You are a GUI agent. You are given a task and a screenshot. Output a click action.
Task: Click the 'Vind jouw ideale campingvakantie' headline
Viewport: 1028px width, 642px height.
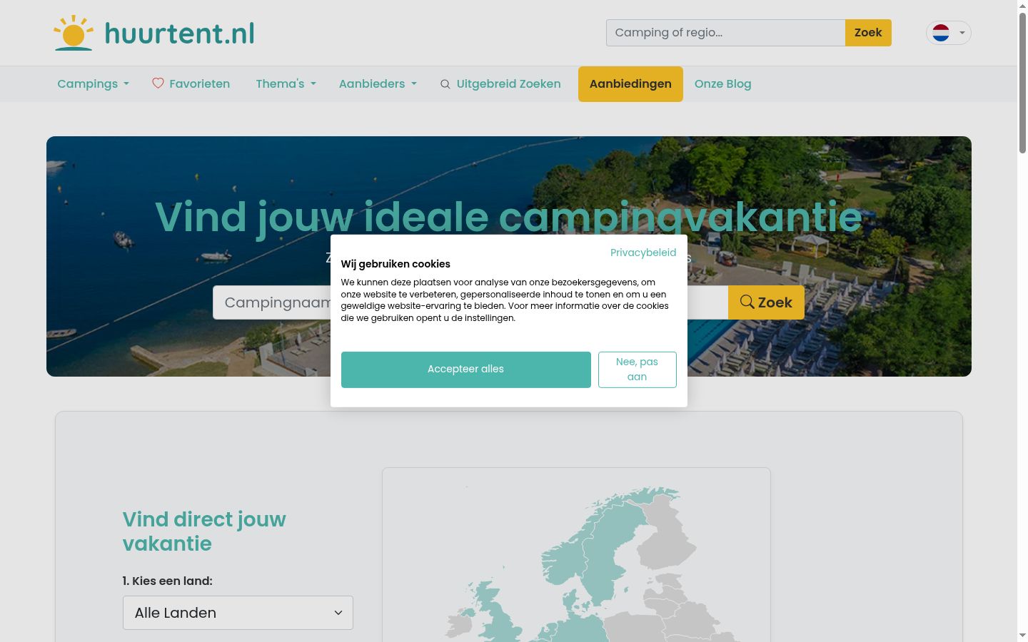coord(508,217)
